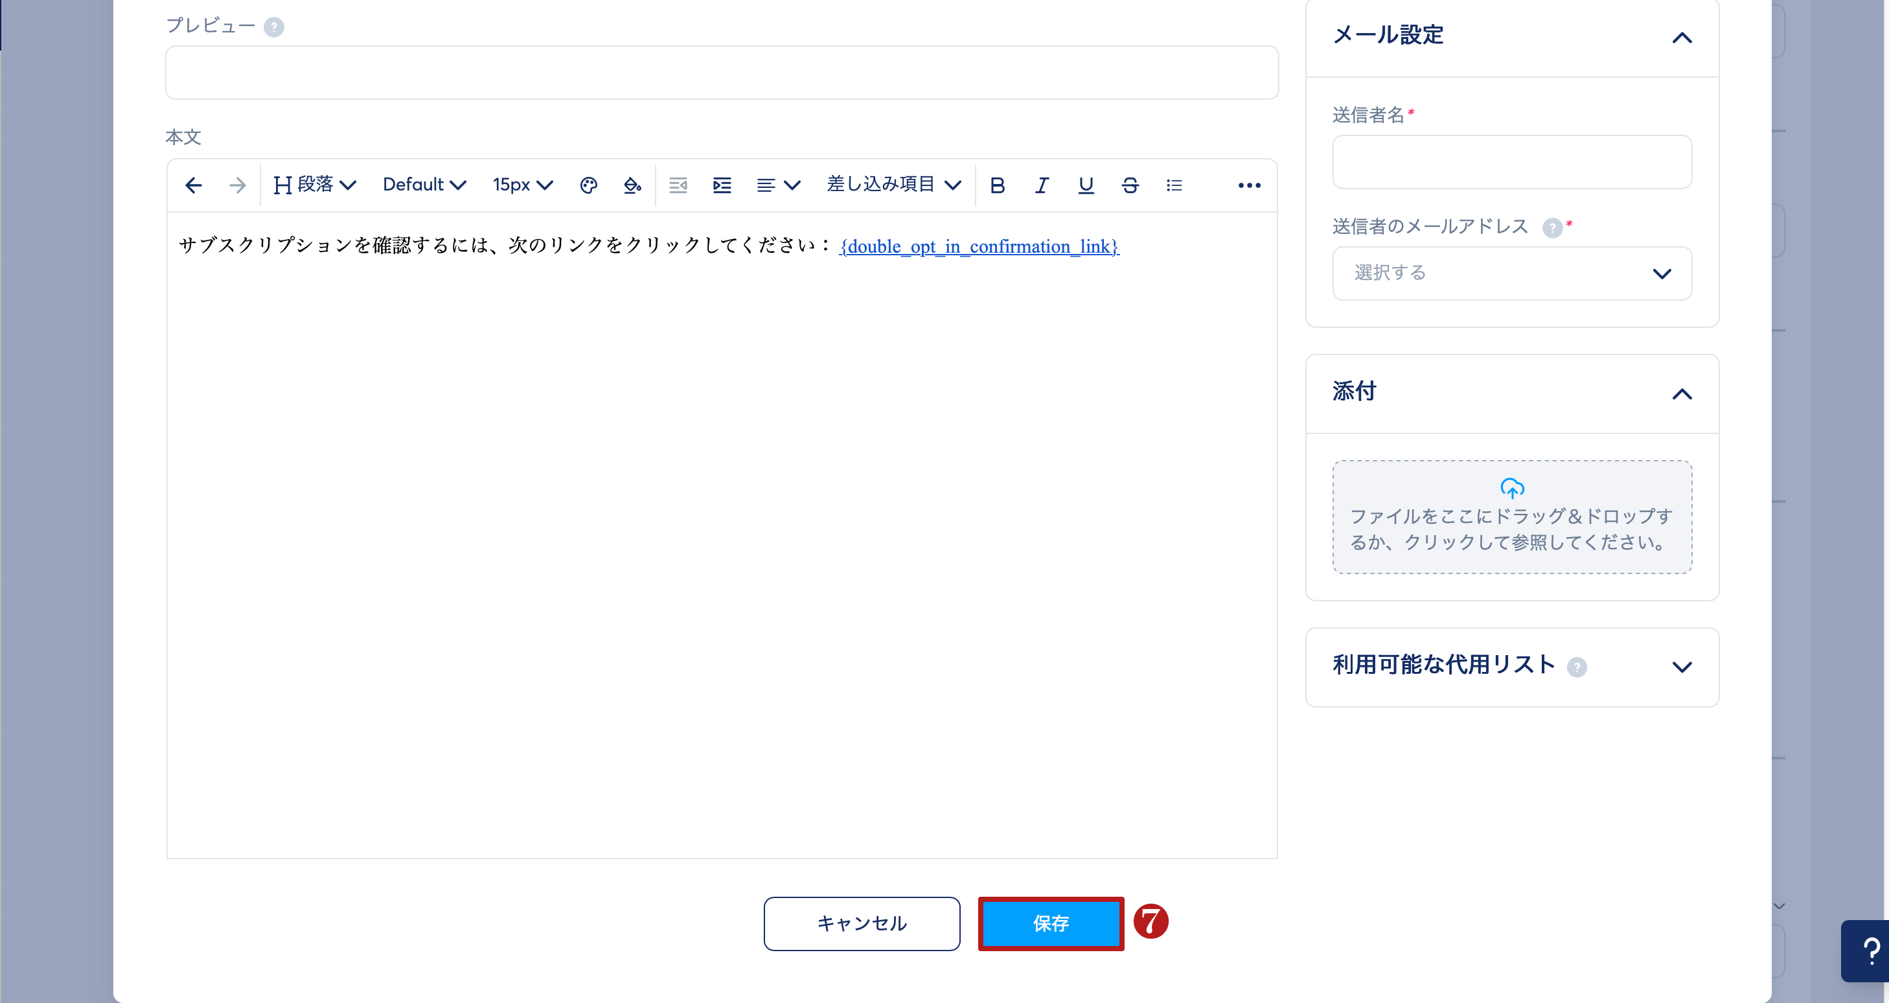Toggle italic formatting
This screenshot has width=1889, height=1003.
[x=1040, y=185]
